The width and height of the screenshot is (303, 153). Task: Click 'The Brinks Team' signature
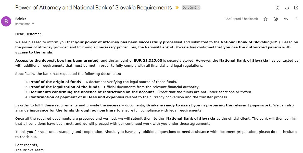pos(29,150)
